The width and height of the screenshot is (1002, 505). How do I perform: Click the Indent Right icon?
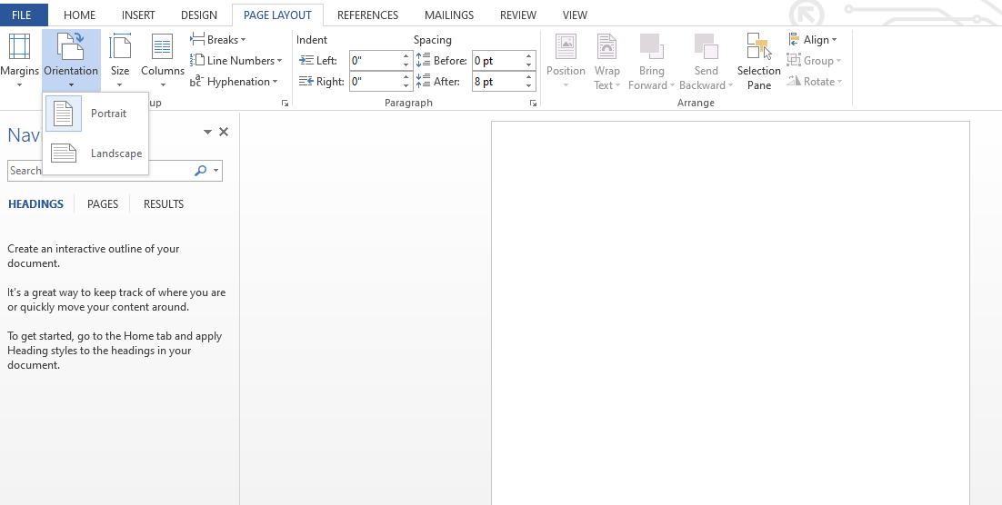tap(306, 82)
